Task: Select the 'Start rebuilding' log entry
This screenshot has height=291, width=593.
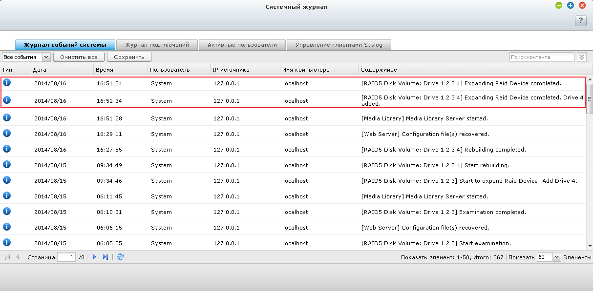Action: [293, 165]
